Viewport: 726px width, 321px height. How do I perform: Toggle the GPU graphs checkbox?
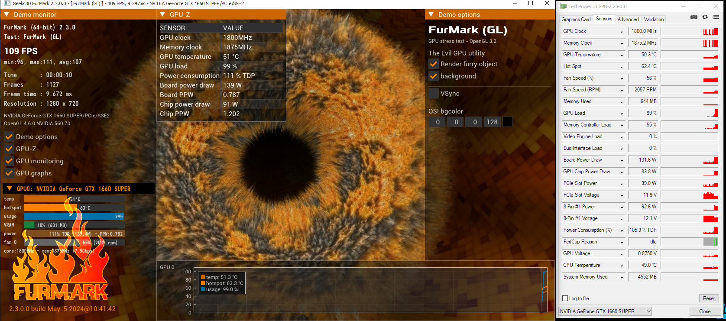coord(9,173)
